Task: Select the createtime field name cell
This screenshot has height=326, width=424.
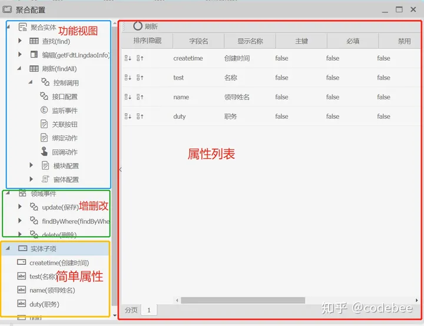Action: click(x=188, y=58)
